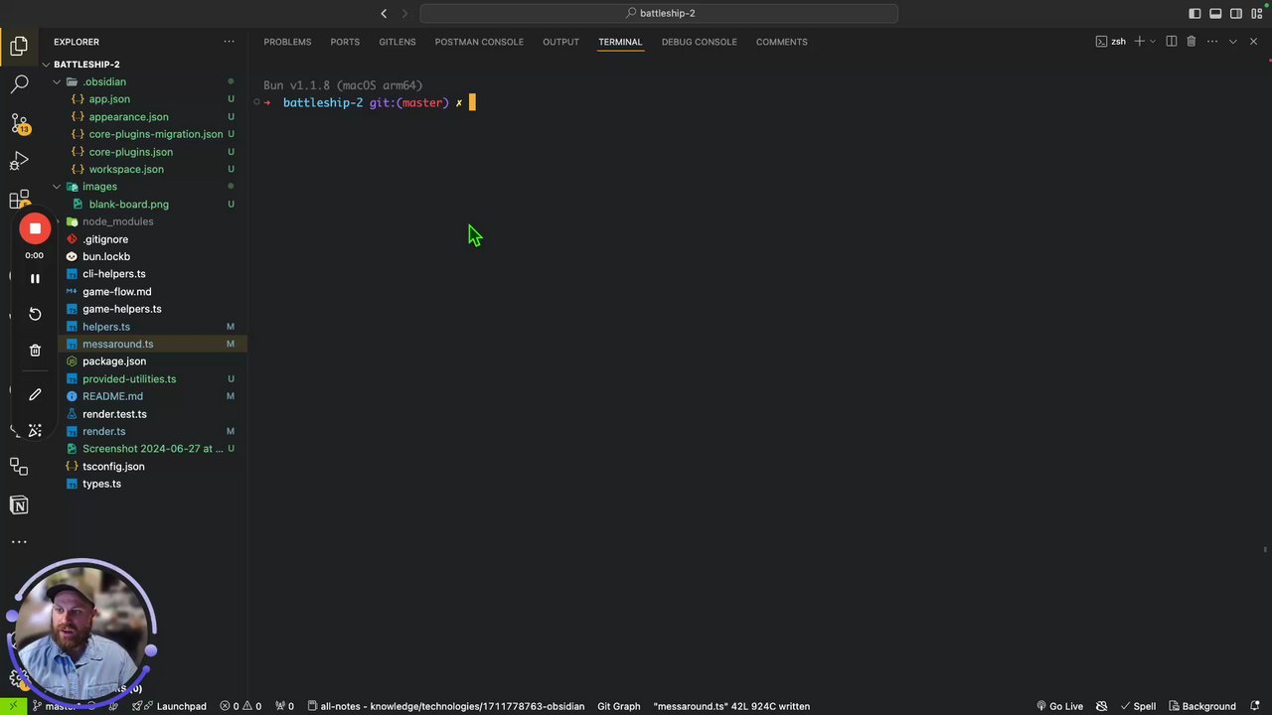
Task: Open blank-board.png image file
Action: [x=128, y=205]
